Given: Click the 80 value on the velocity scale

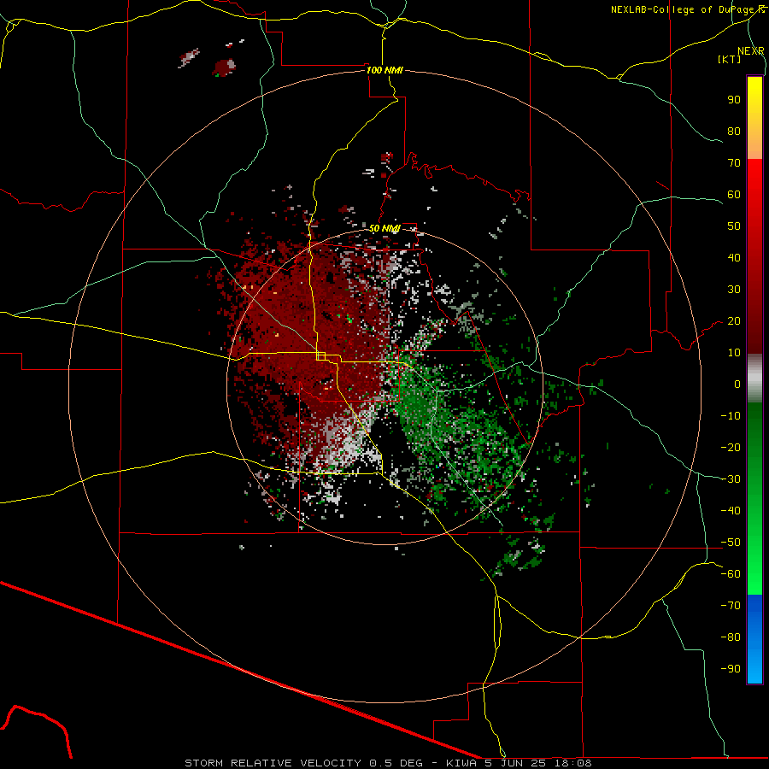Looking at the screenshot, I should pos(734,132).
